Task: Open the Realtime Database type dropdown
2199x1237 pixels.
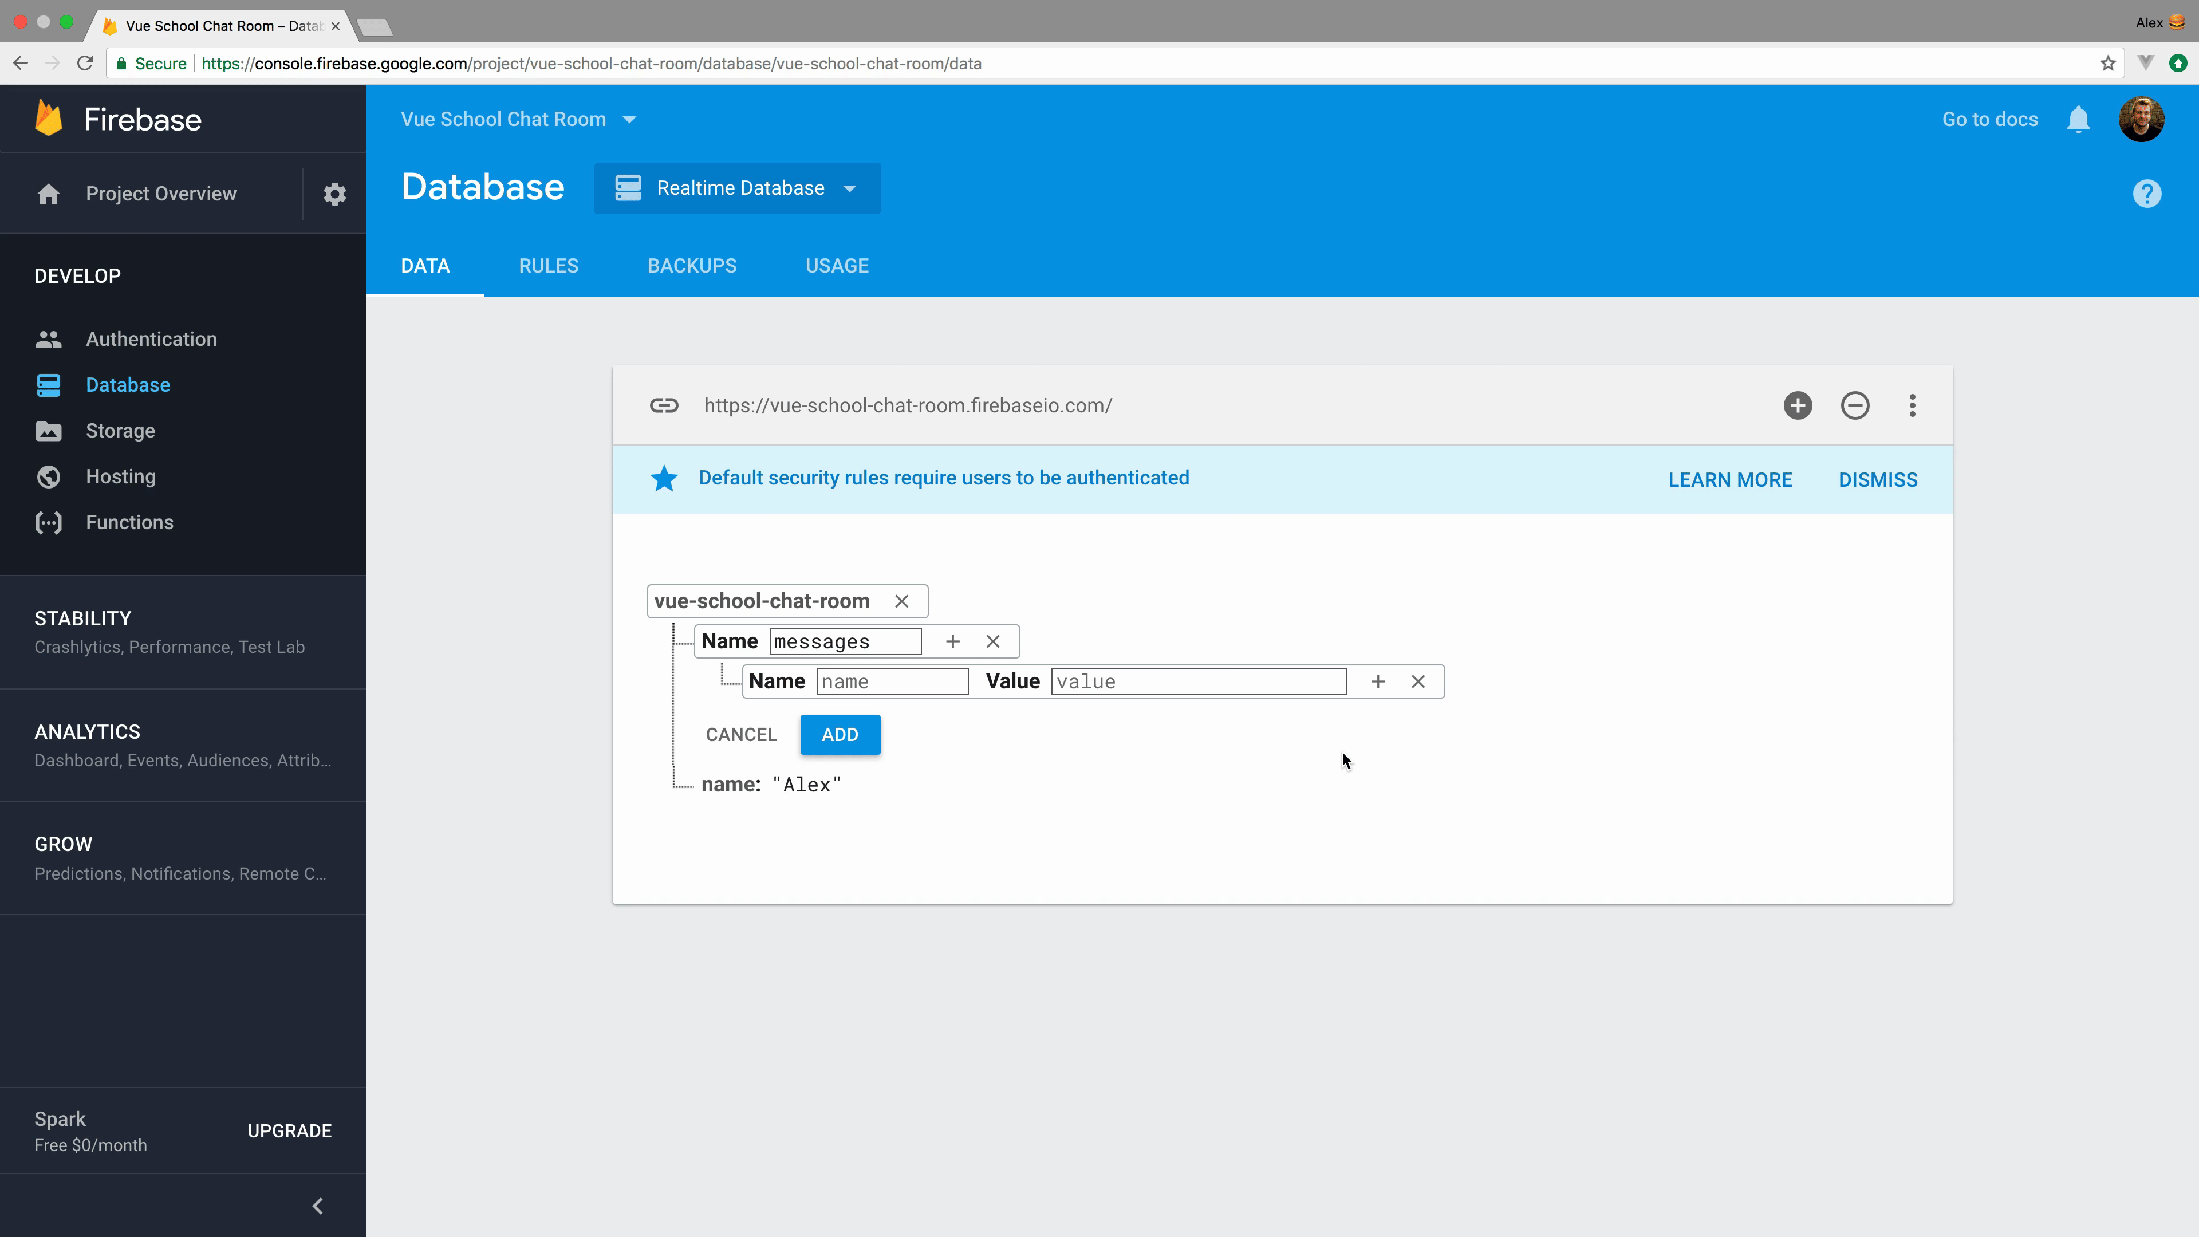Action: coord(736,188)
